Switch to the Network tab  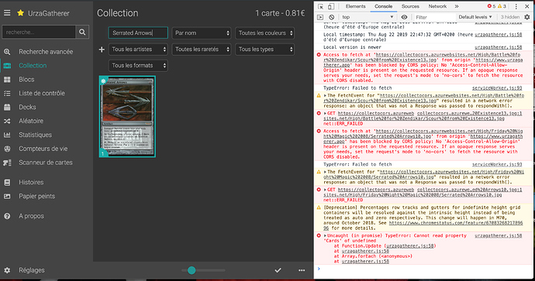437,6
